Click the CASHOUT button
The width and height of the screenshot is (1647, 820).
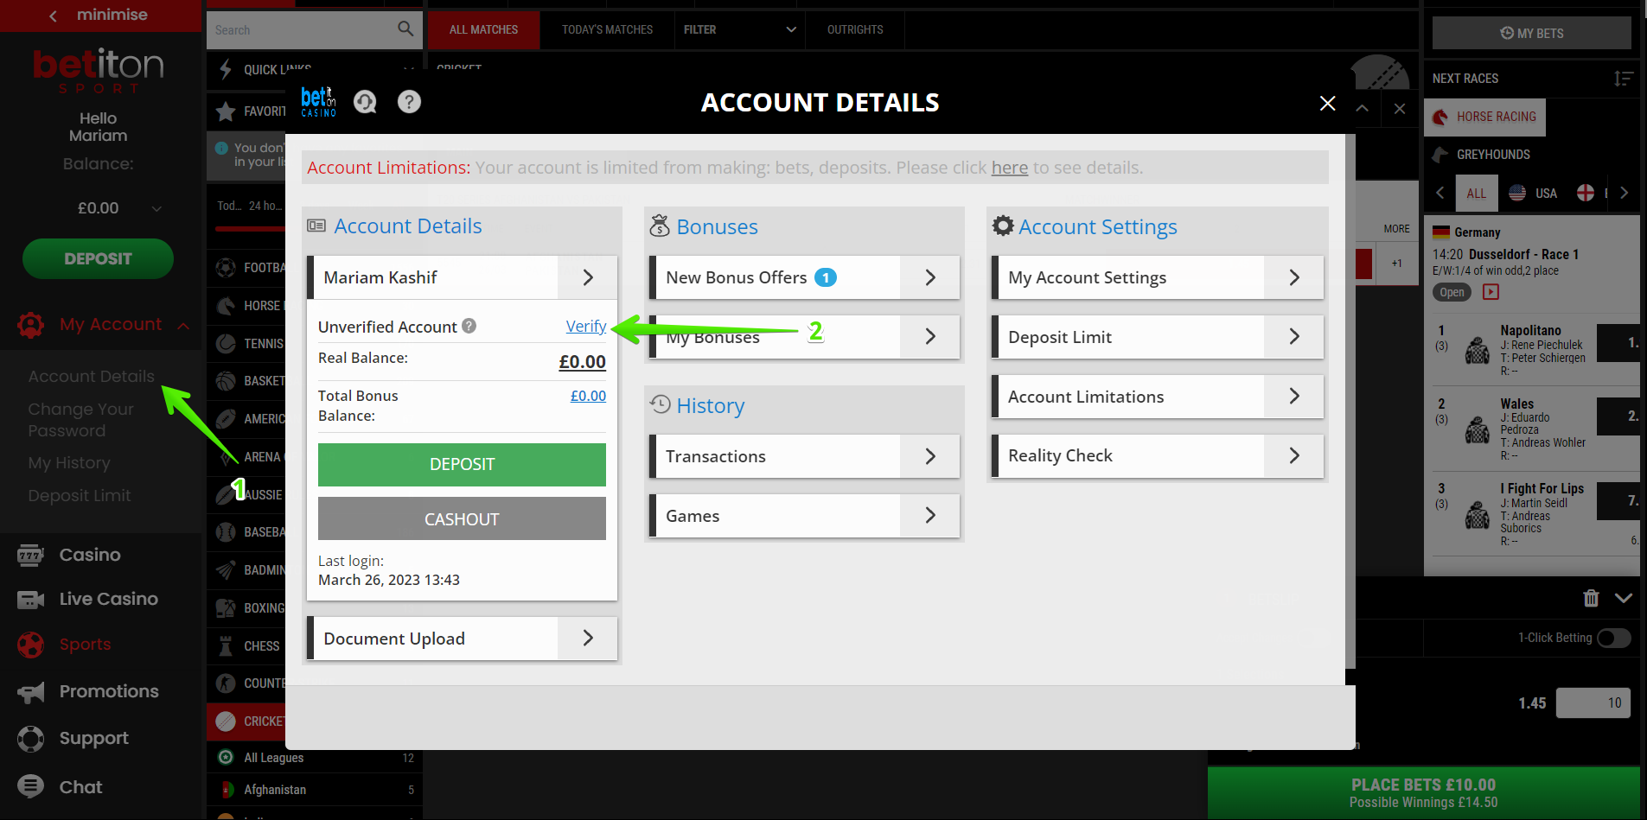coord(462,519)
